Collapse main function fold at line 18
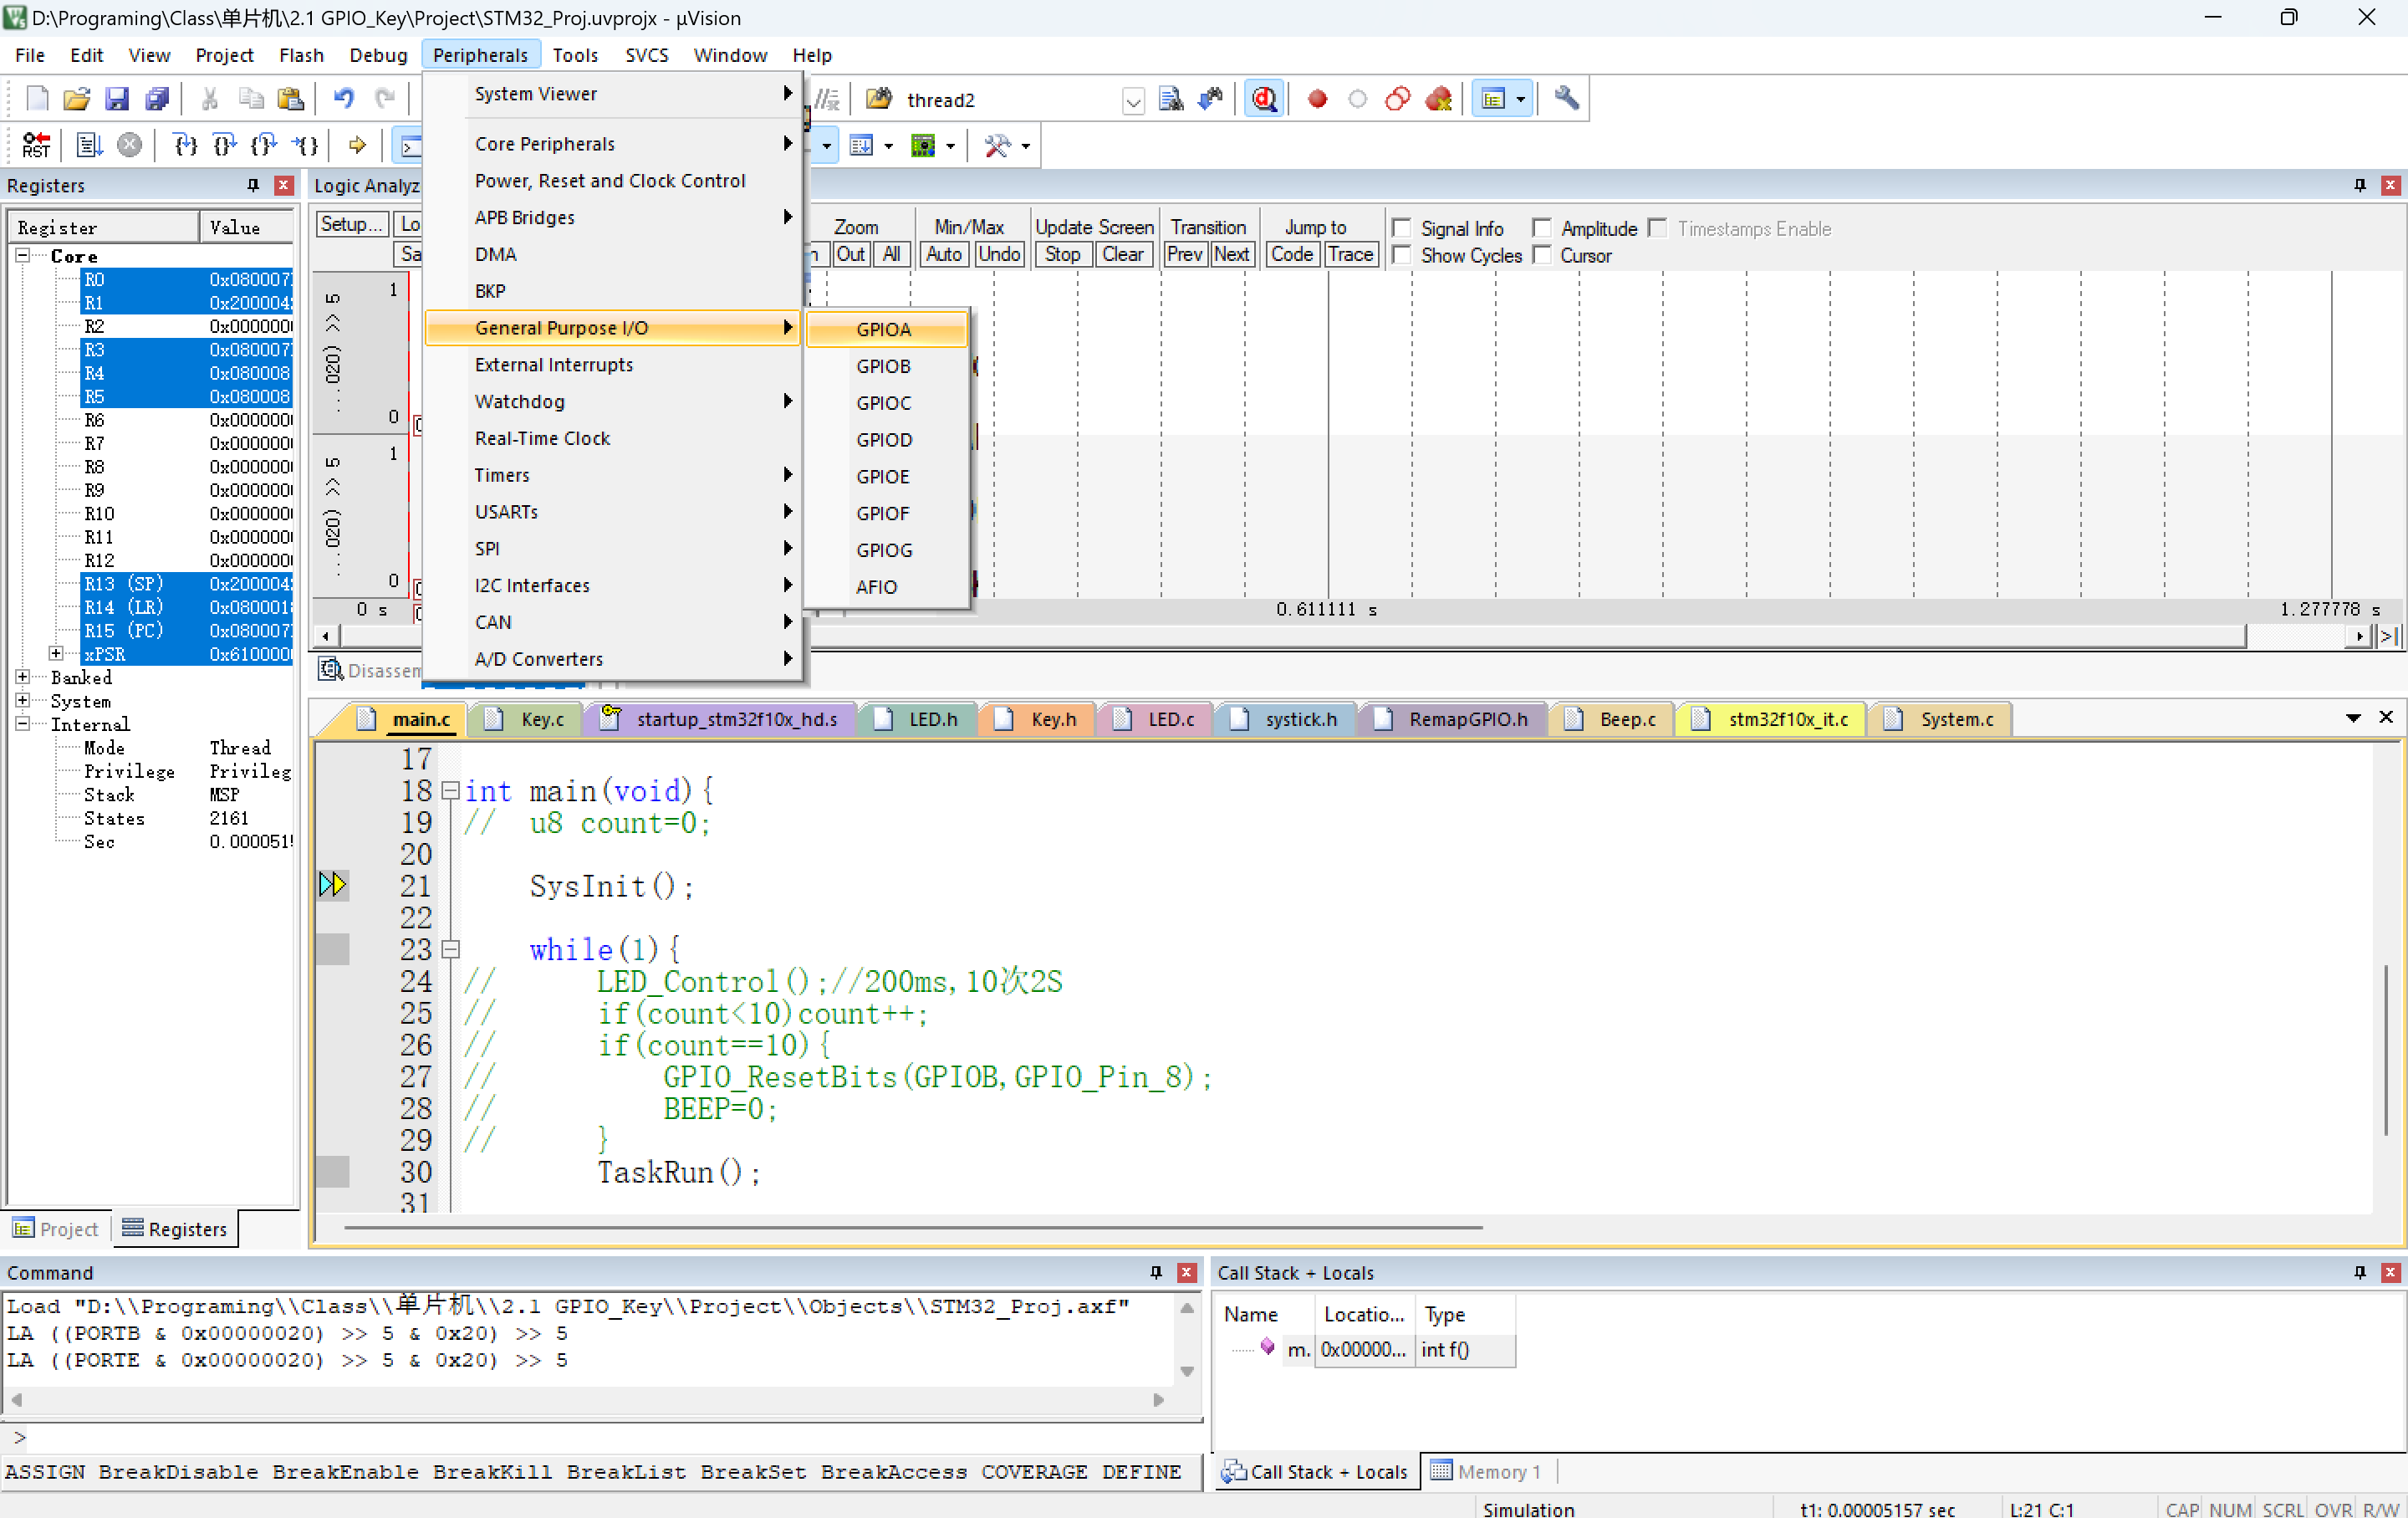The width and height of the screenshot is (2408, 1518). 451,791
